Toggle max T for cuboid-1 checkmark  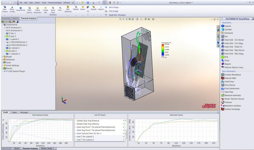(123, 137)
